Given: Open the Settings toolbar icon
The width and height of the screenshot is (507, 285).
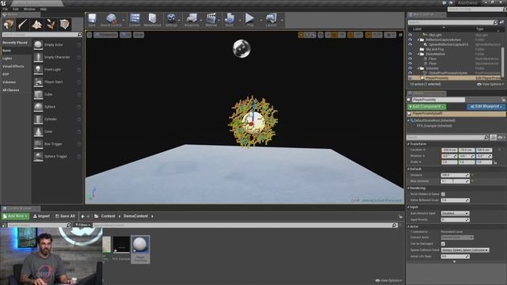Looking at the screenshot, I should point(171,20).
